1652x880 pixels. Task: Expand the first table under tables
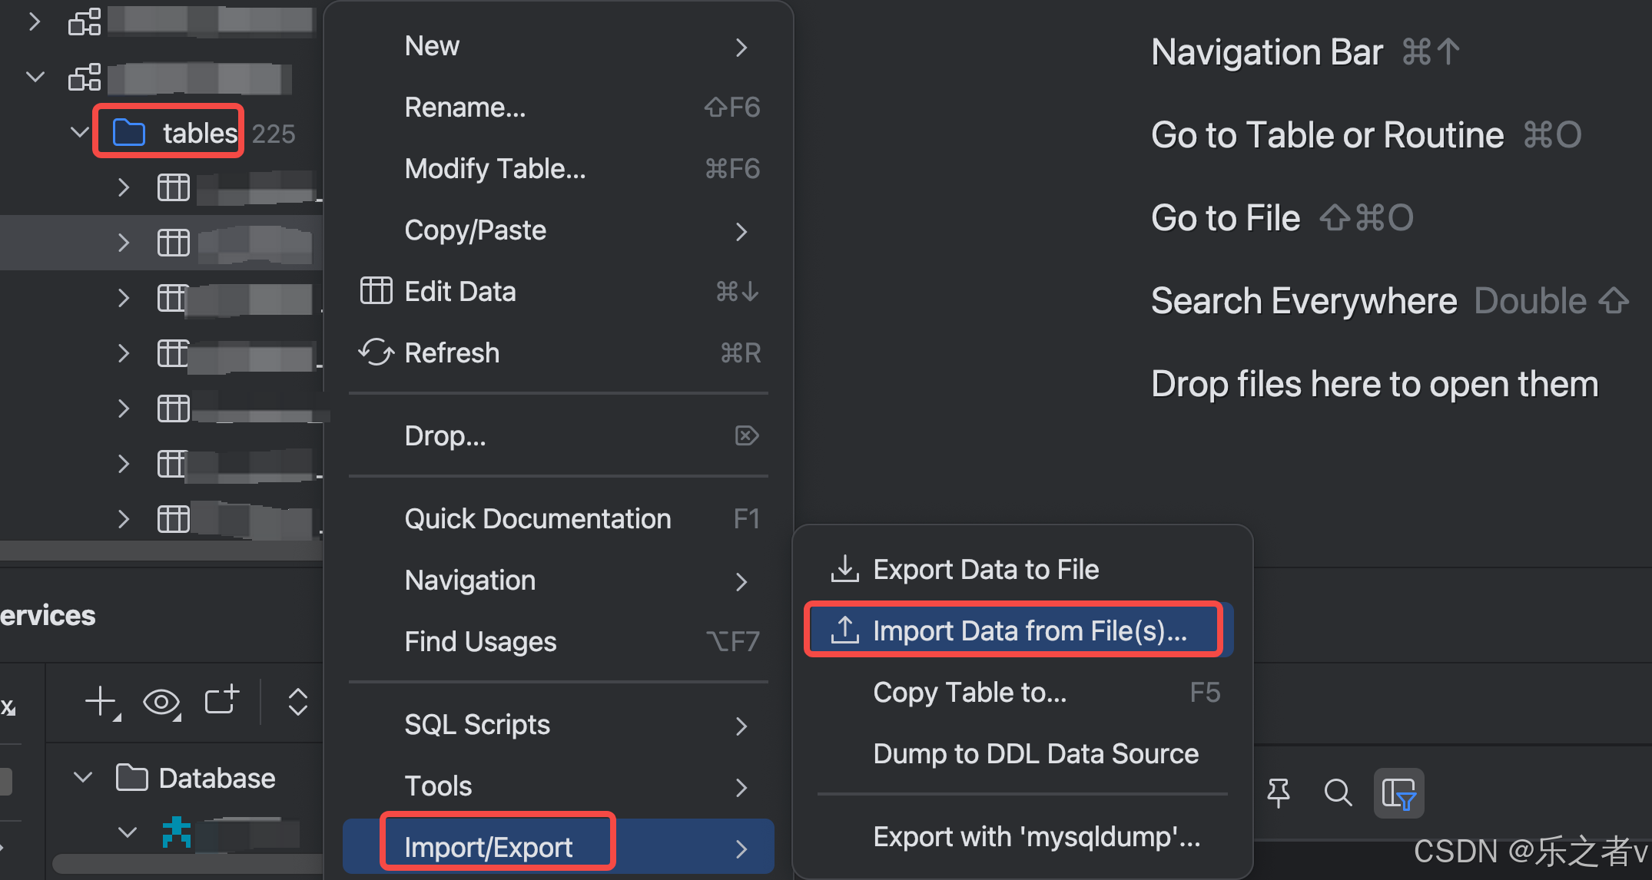tap(123, 187)
